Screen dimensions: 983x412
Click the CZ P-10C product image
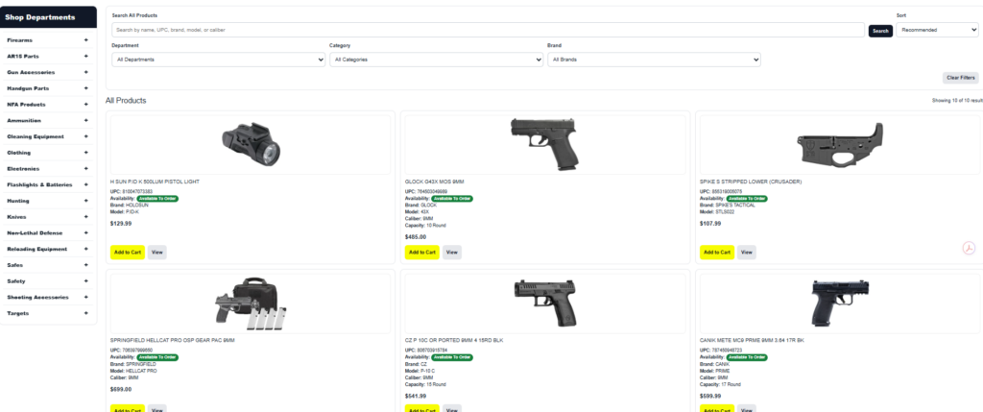pos(545,303)
